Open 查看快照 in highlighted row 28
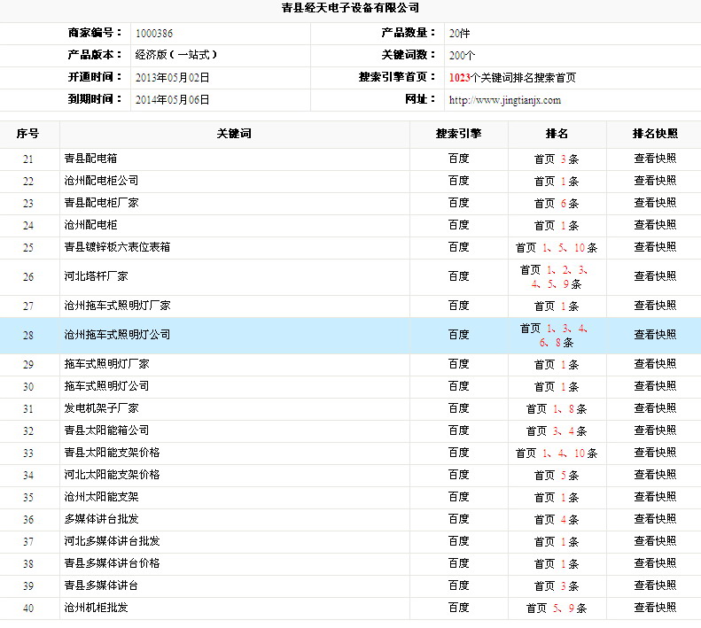 tap(655, 335)
